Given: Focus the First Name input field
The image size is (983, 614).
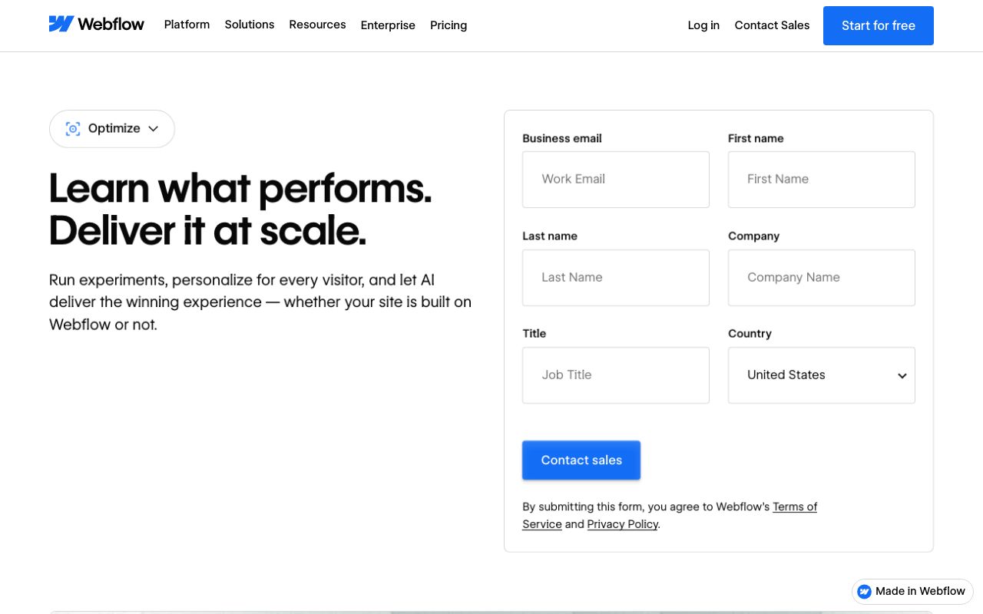Looking at the screenshot, I should click(x=822, y=180).
